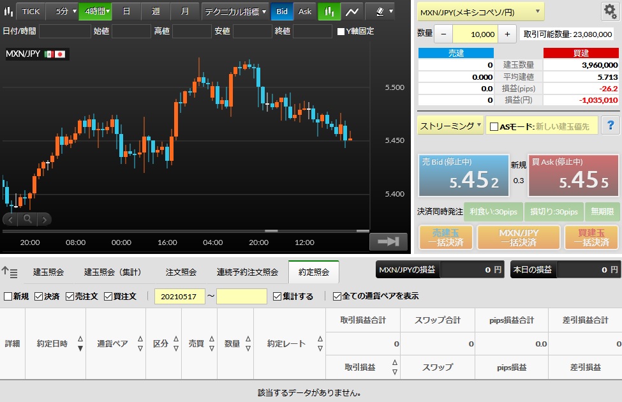The image size is (622, 402).
Task: Increase quantity with plus button
Action: coord(507,34)
